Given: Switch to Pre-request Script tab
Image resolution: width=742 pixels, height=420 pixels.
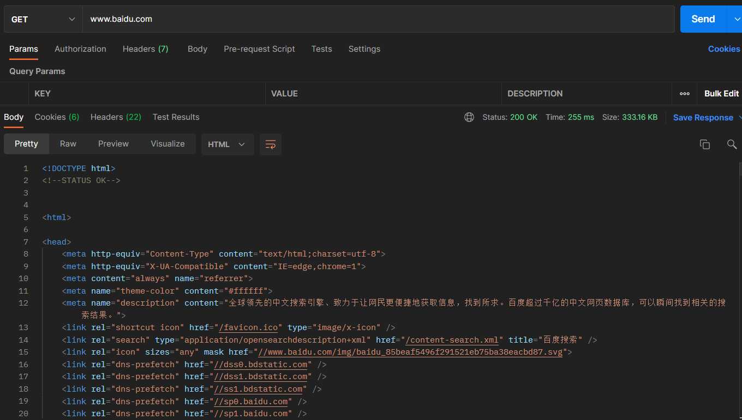Looking at the screenshot, I should click(259, 49).
